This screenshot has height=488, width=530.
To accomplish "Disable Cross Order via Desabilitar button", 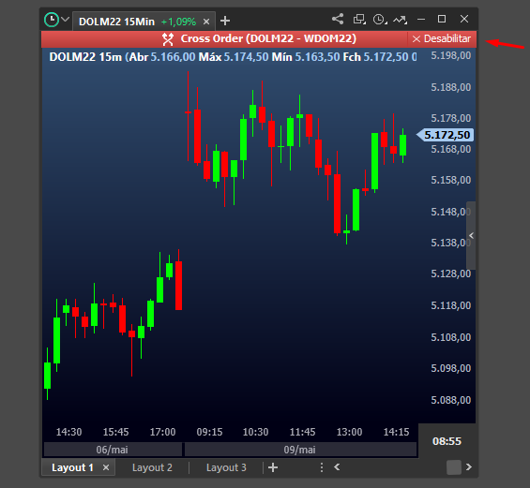I will click(x=442, y=38).
